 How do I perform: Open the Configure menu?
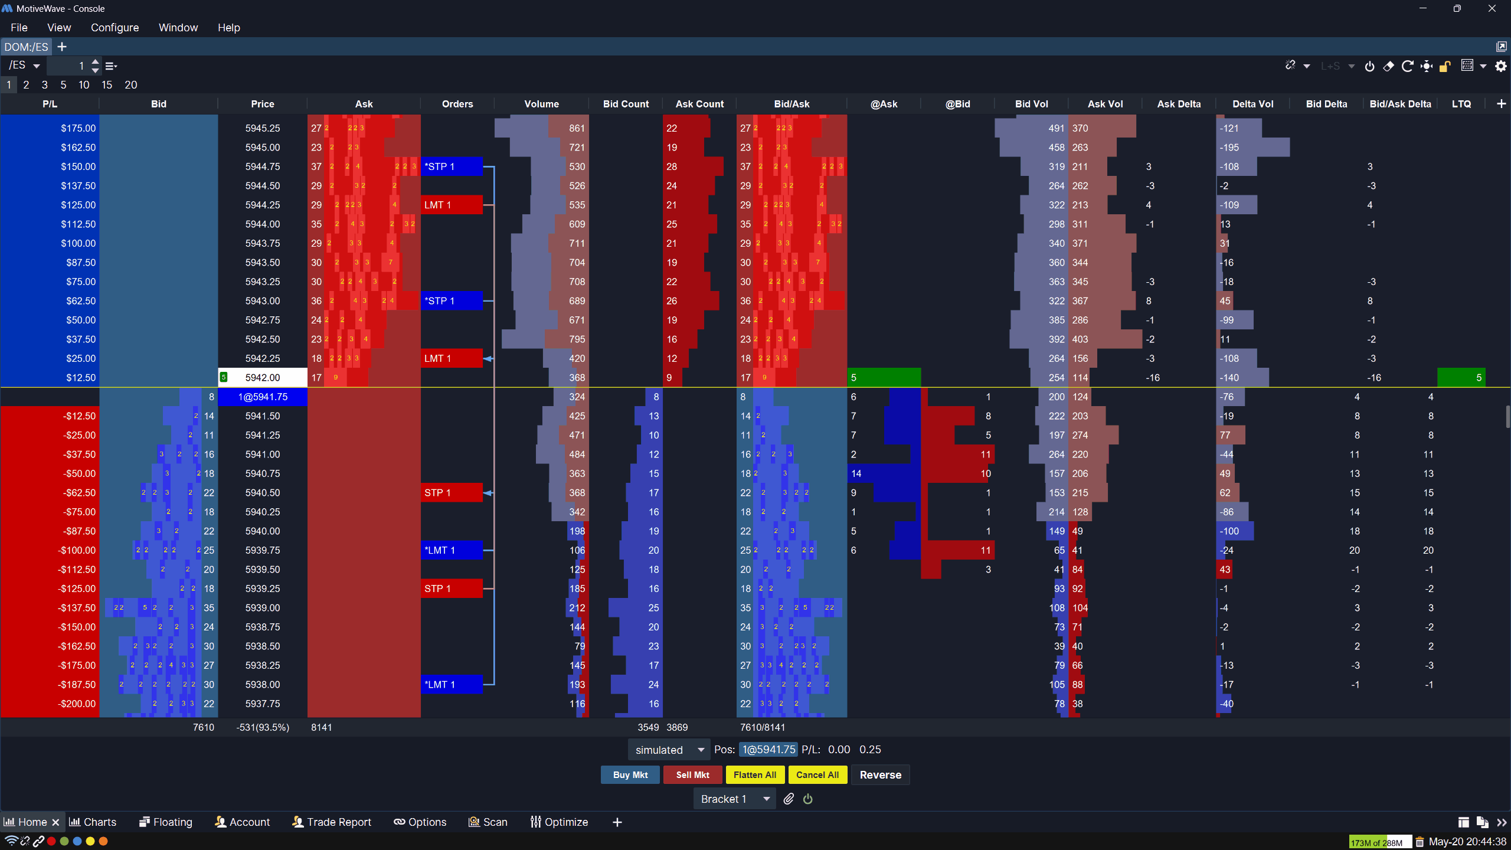115,27
